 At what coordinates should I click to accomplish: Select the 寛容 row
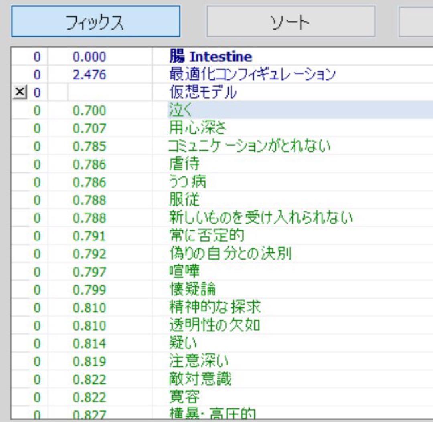tap(184, 397)
